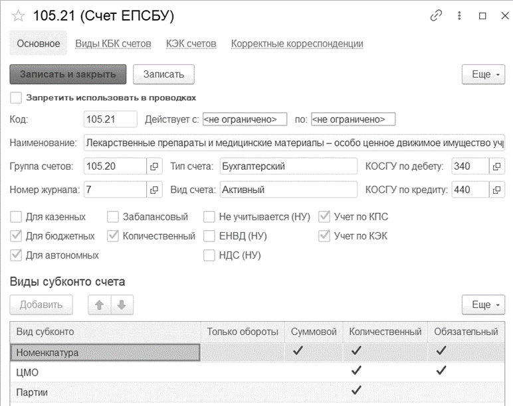Open the three-dot form menu
This screenshot has width=513, height=406.
pos(459,15)
